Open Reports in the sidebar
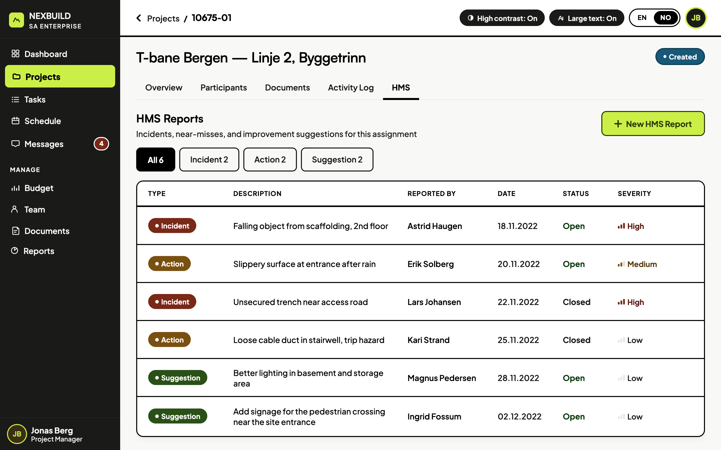 click(60, 251)
